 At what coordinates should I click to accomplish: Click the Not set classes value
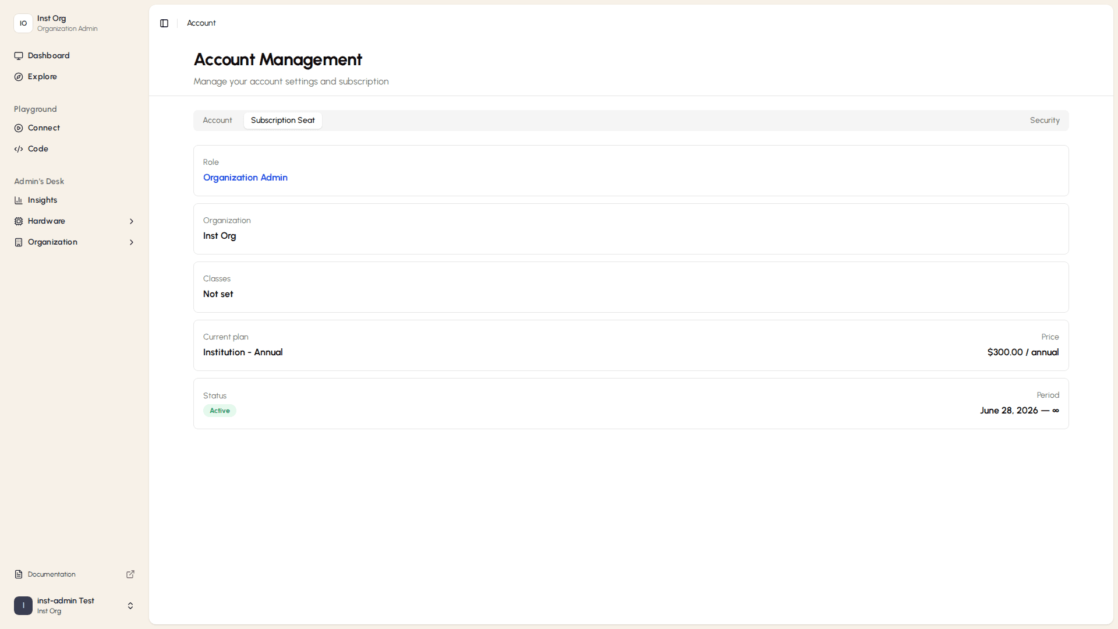[x=218, y=294]
